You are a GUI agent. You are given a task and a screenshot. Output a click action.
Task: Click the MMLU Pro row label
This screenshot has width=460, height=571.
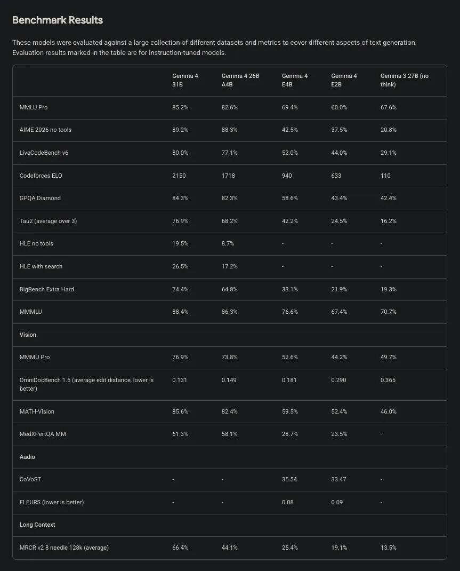coord(34,107)
